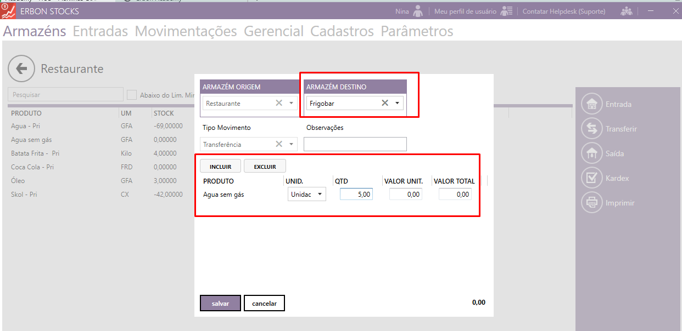Click the Nina user icon
Viewport: 682px width, 331px height.
[418, 11]
